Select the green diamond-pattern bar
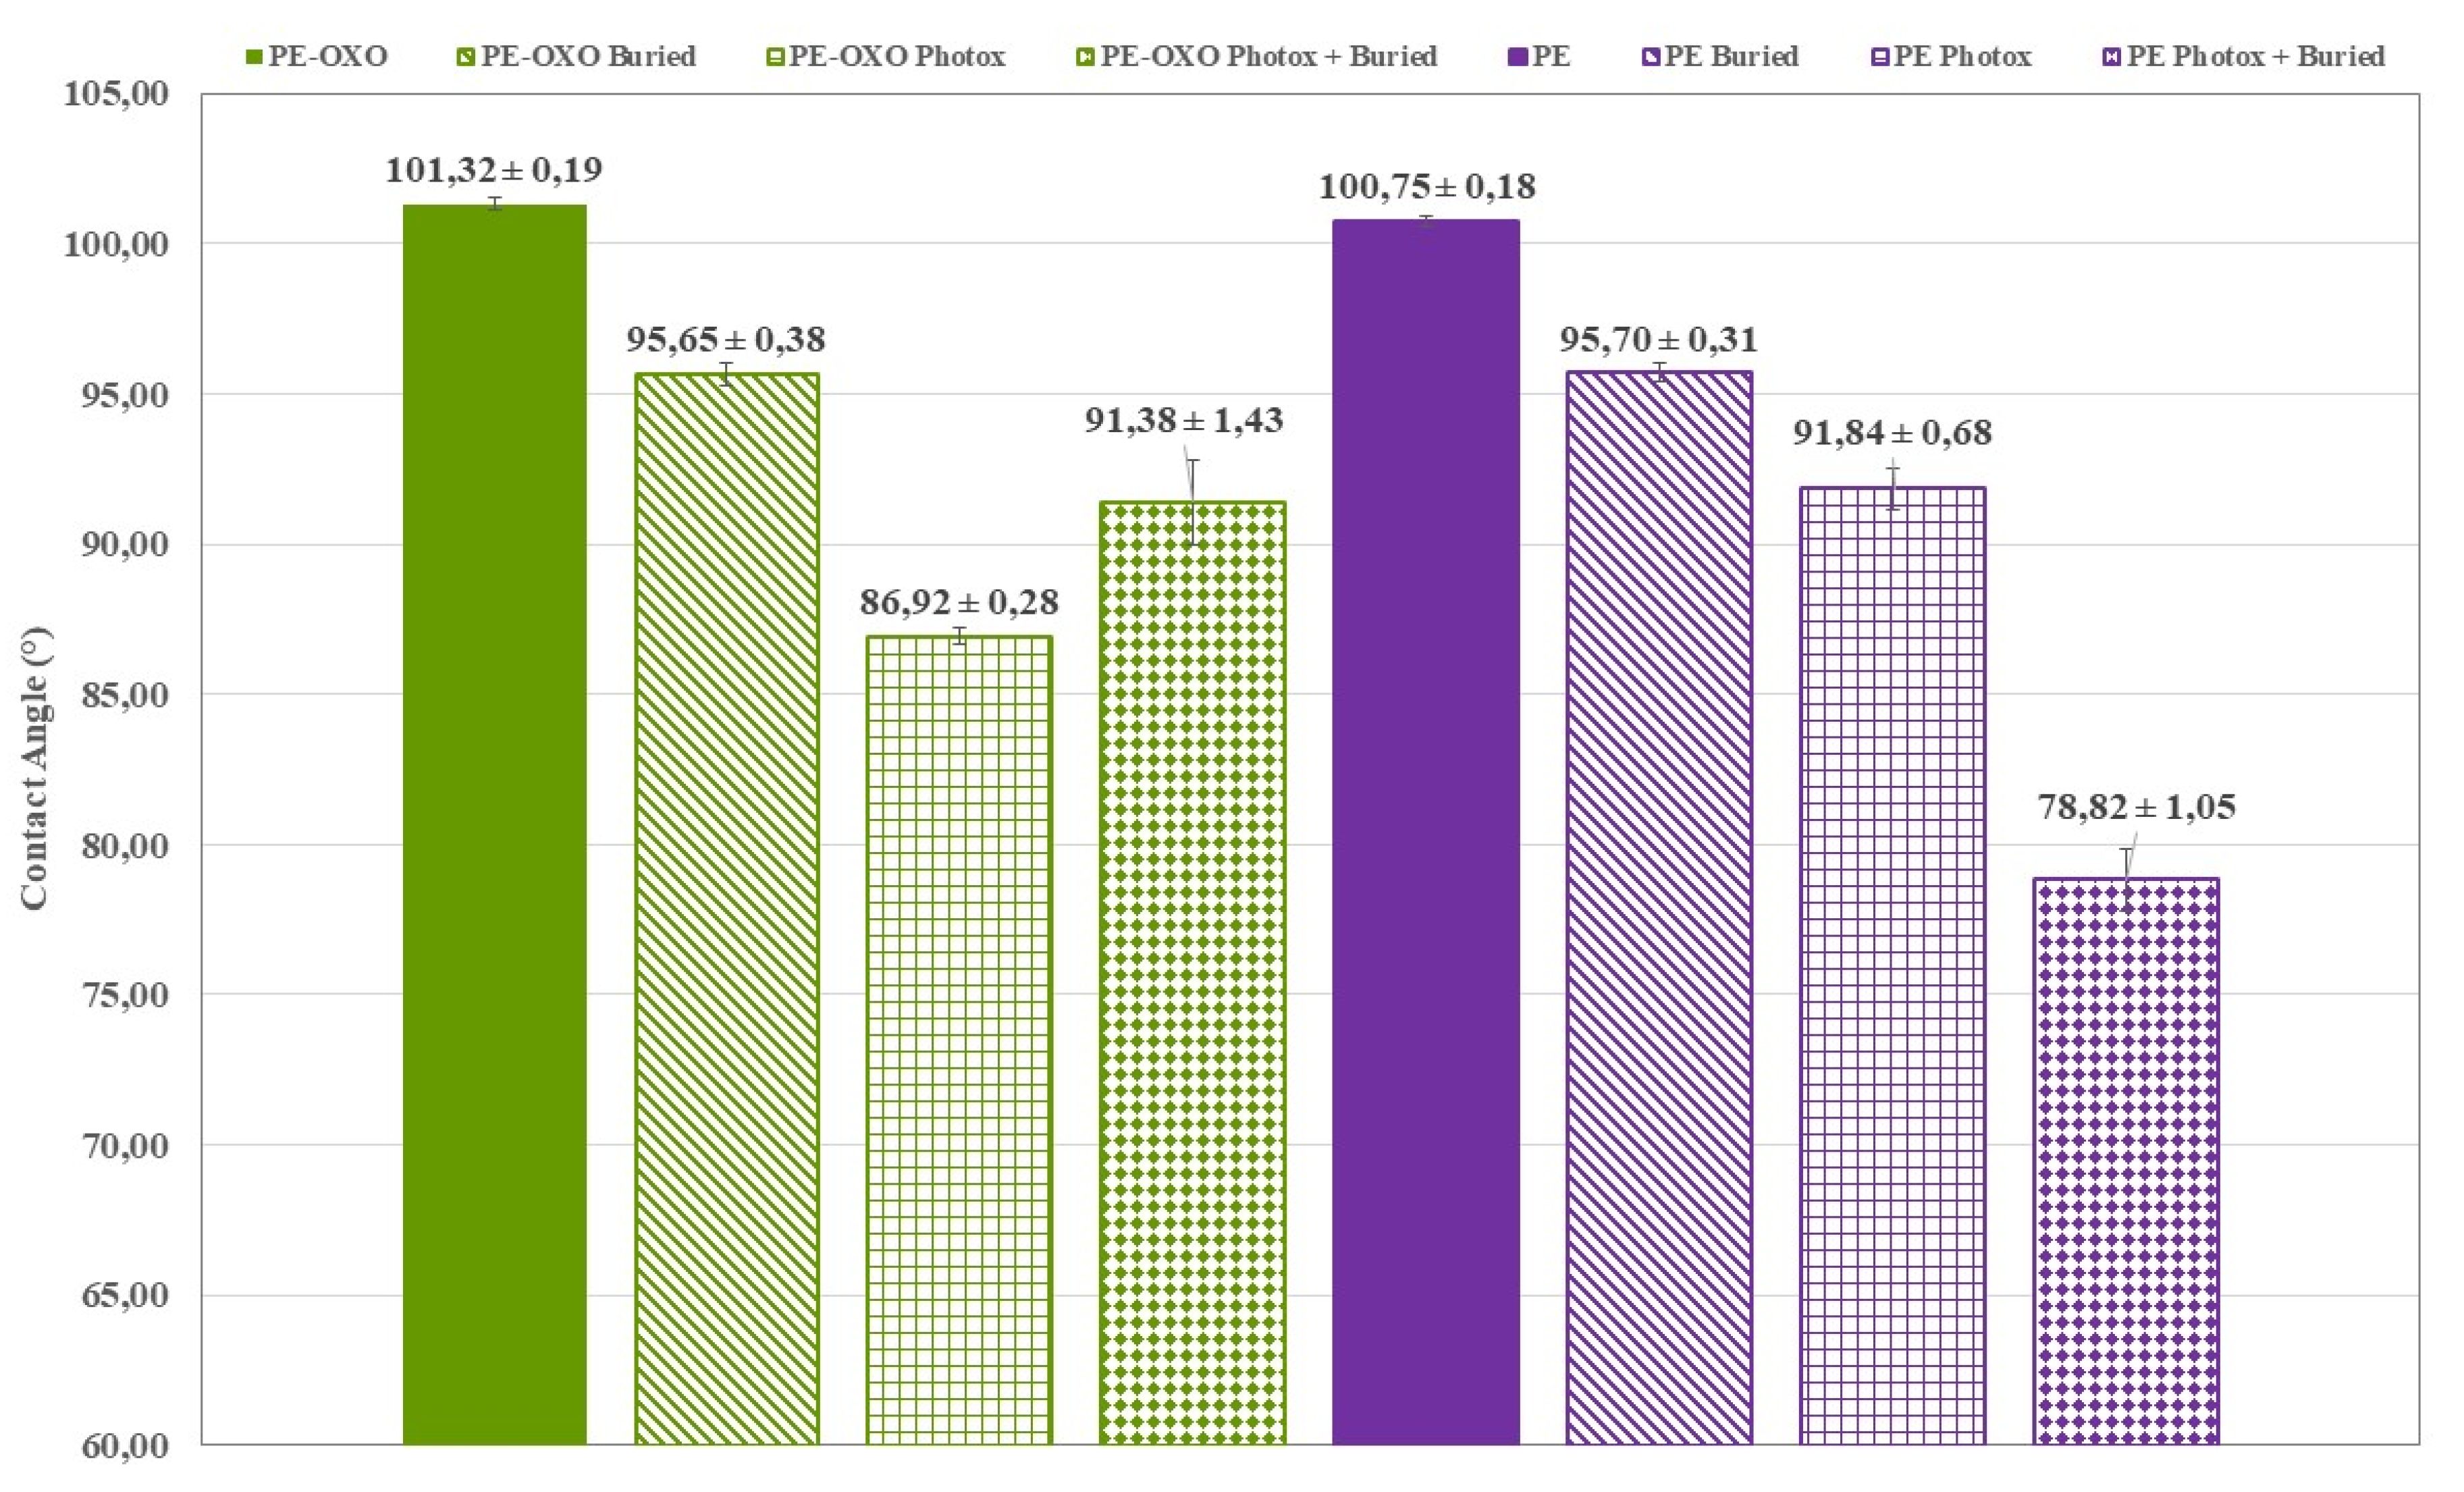Viewport: 2464px width, 1492px height. tap(1193, 973)
